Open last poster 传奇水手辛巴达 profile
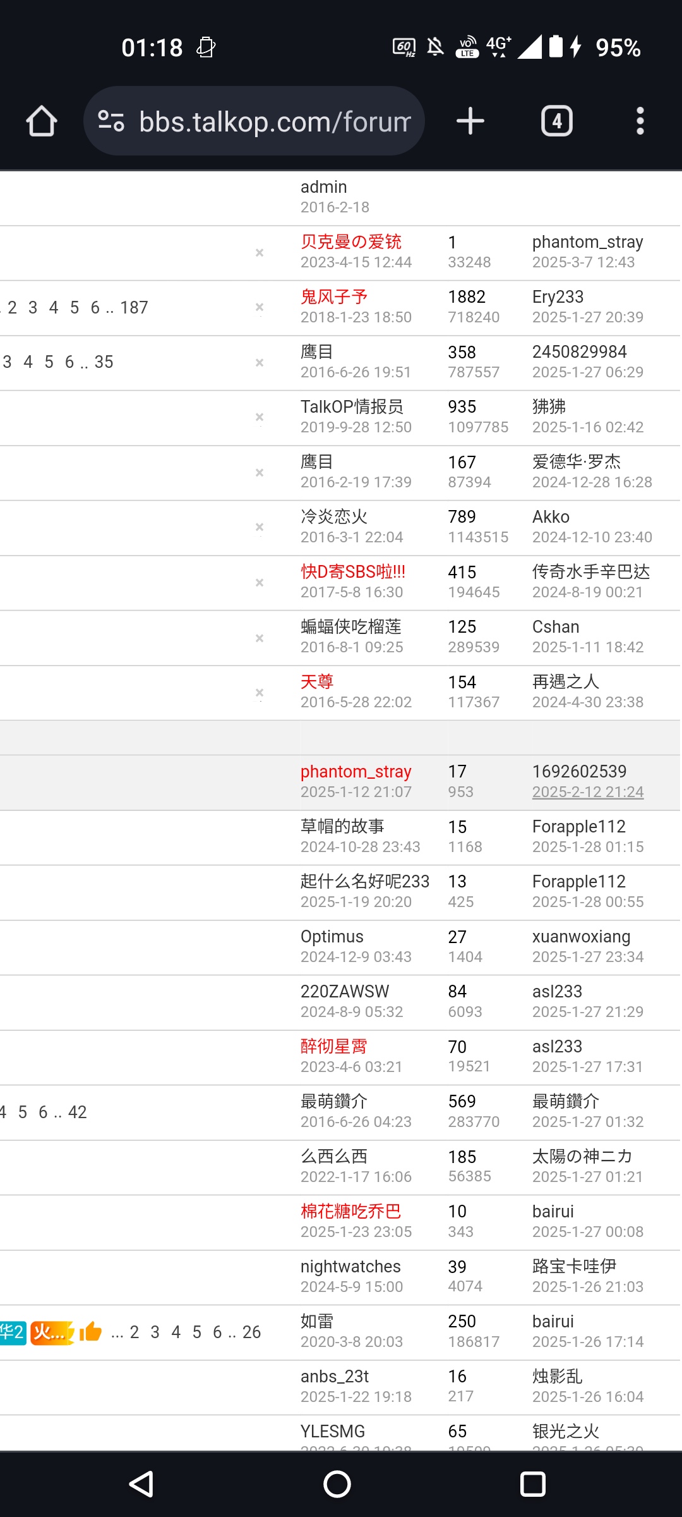The image size is (682, 1517). [x=591, y=571]
